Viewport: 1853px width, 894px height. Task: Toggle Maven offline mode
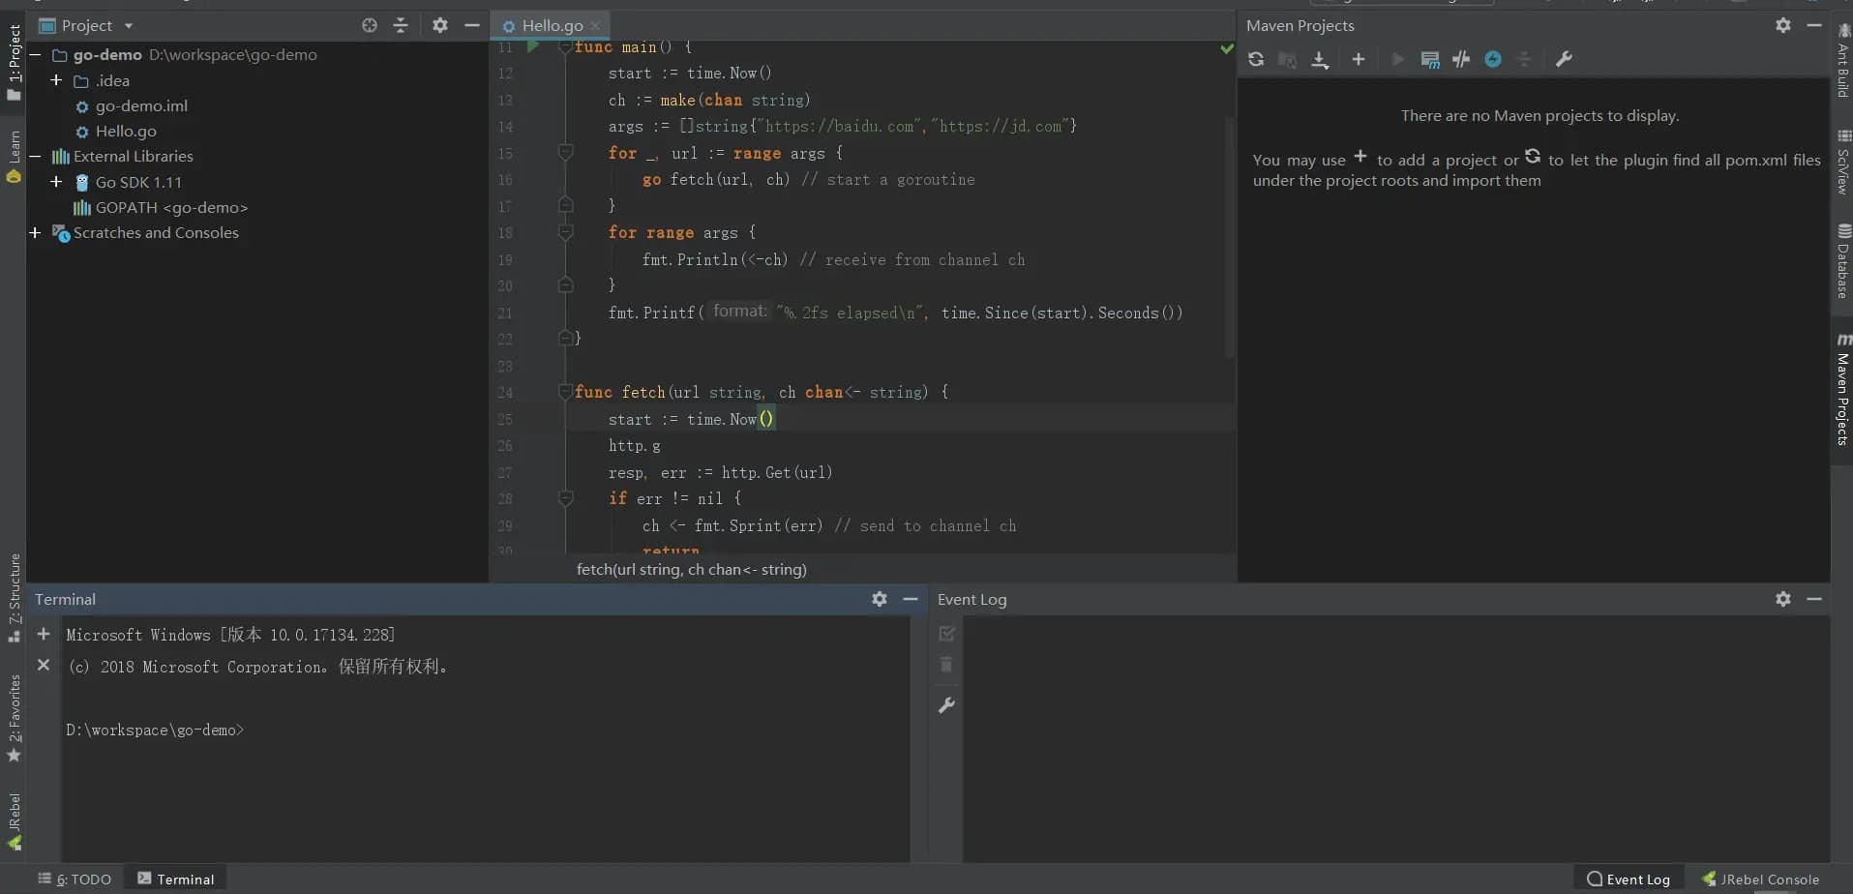click(x=1461, y=60)
